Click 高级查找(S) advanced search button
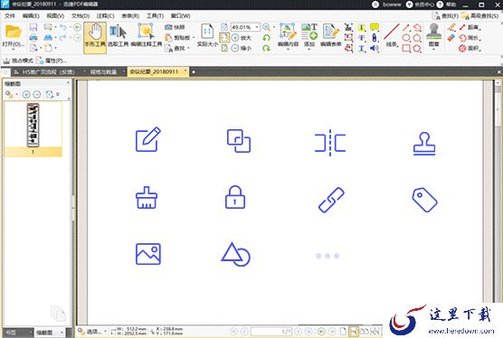 479,15
